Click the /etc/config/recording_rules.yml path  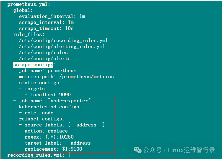(64, 40)
